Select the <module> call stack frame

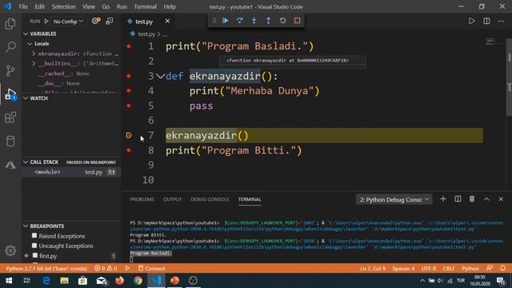click(71, 172)
